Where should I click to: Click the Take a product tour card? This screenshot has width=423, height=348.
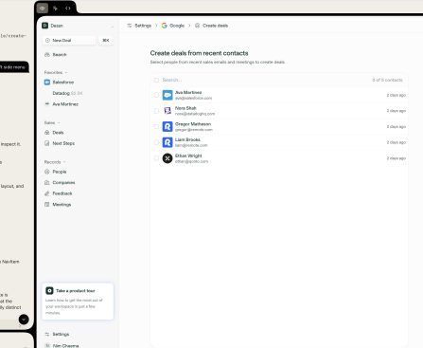pyautogui.click(x=78, y=302)
